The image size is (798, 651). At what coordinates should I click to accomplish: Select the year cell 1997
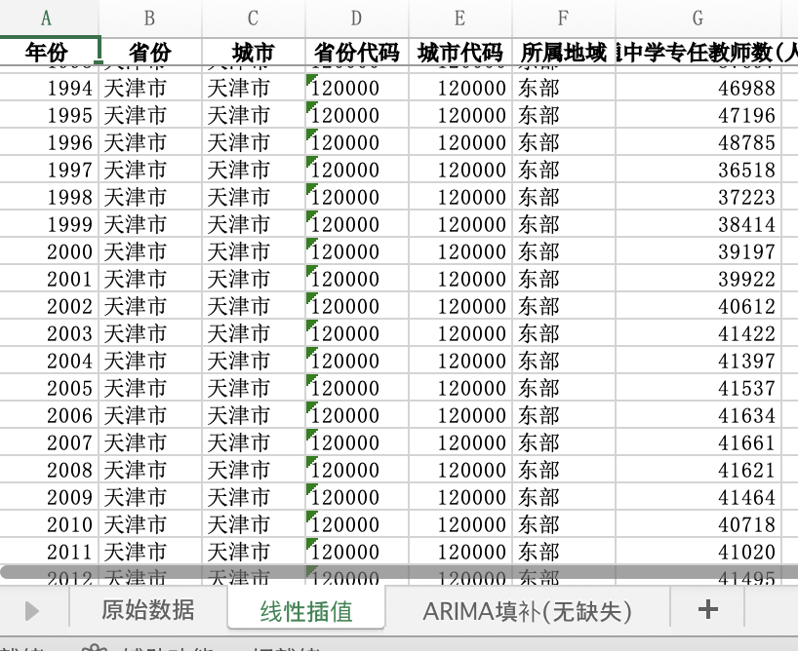tap(49, 170)
